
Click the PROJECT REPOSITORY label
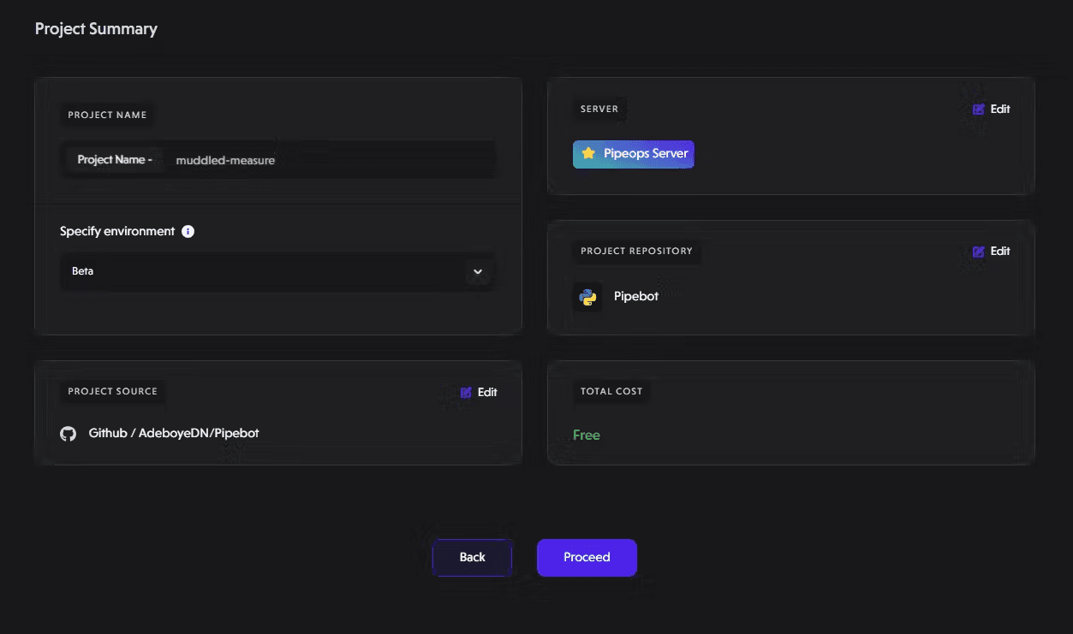[636, 252]
